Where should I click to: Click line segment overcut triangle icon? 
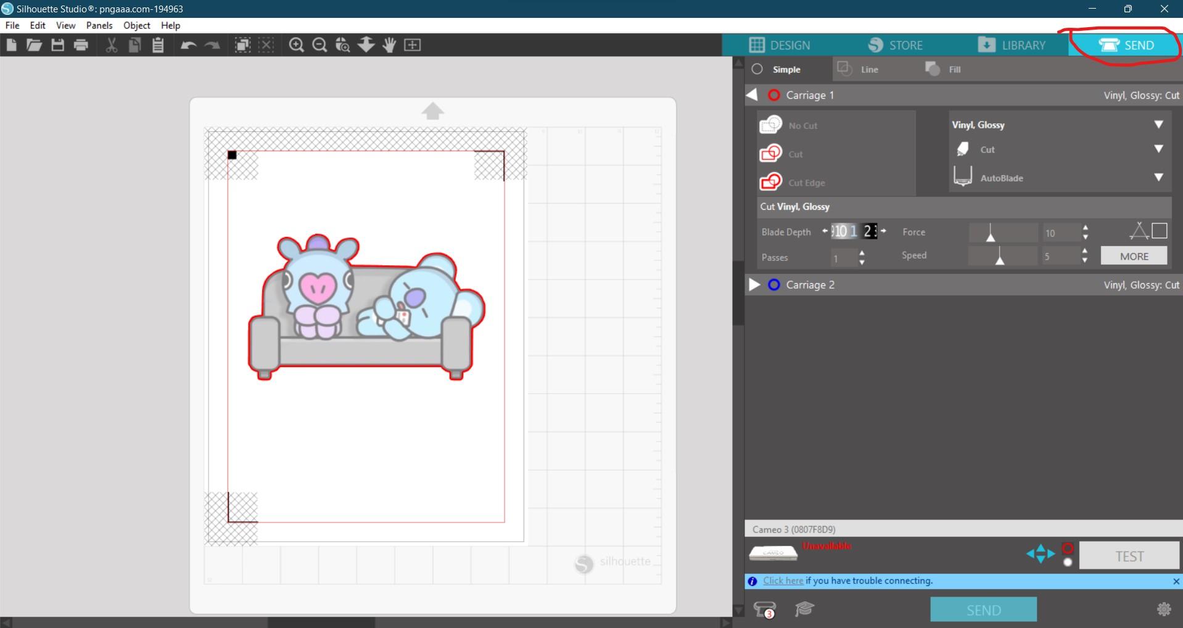[1139, 231]
